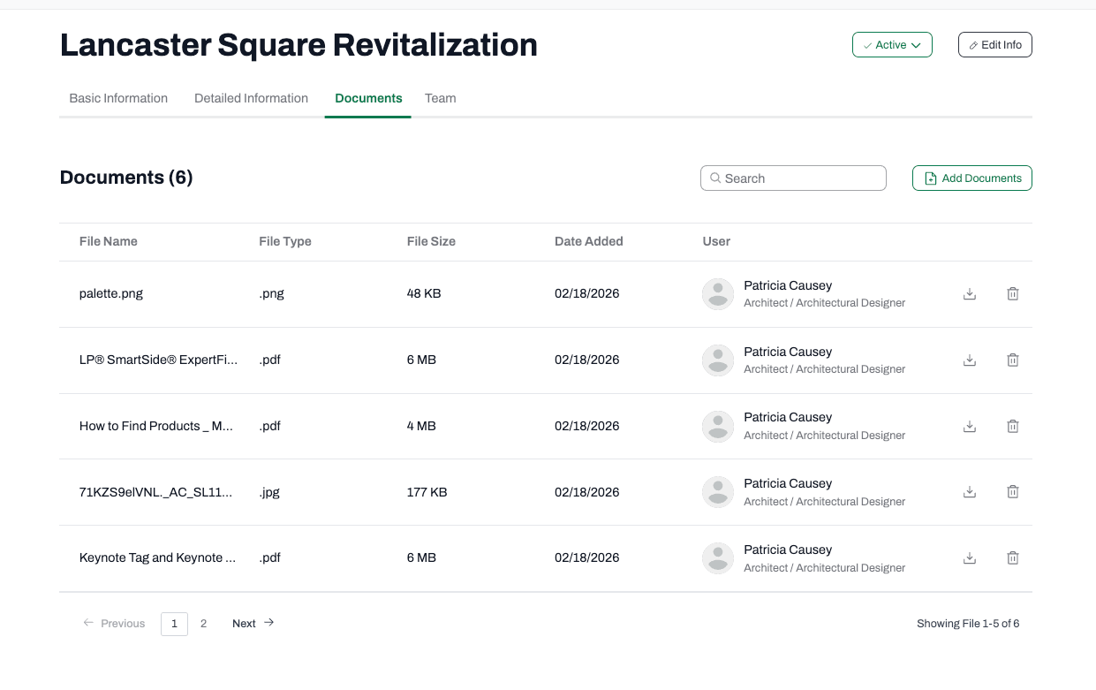
Task: Download the How to Find Products pdf
Action: click(969, 426)
